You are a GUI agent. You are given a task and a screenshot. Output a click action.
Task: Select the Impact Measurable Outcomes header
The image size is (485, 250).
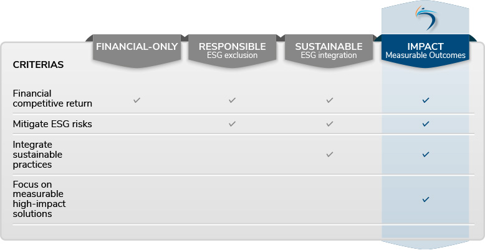coord(425,50)
